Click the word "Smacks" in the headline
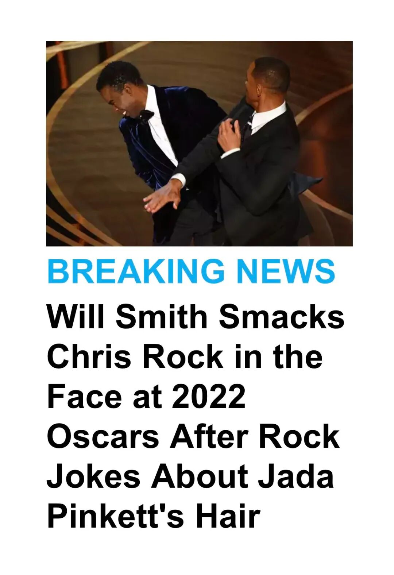This screenshot has width=394, height=575. [281, 316]
